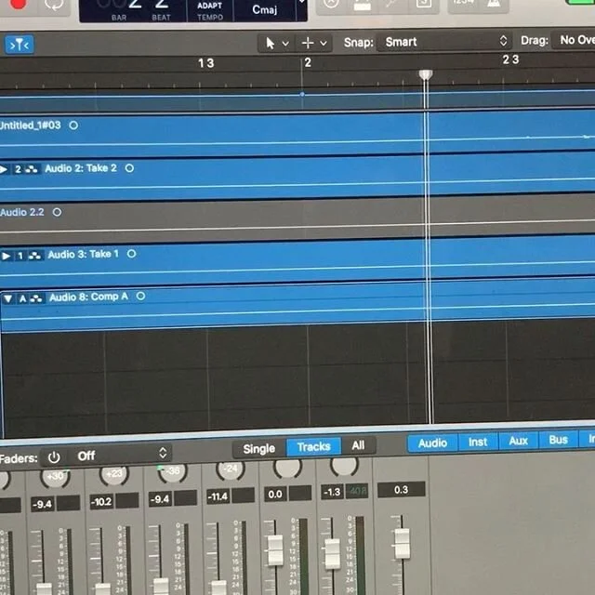This screenshot has width=595, height=595.
Task: Click the -9.4 value under +30 pan knob
Action: [x=43, y=504]
